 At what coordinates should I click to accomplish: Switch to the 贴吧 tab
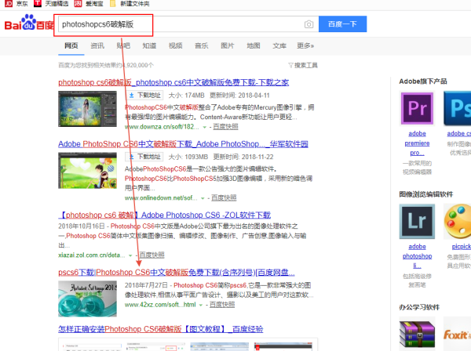click(123, 45)
